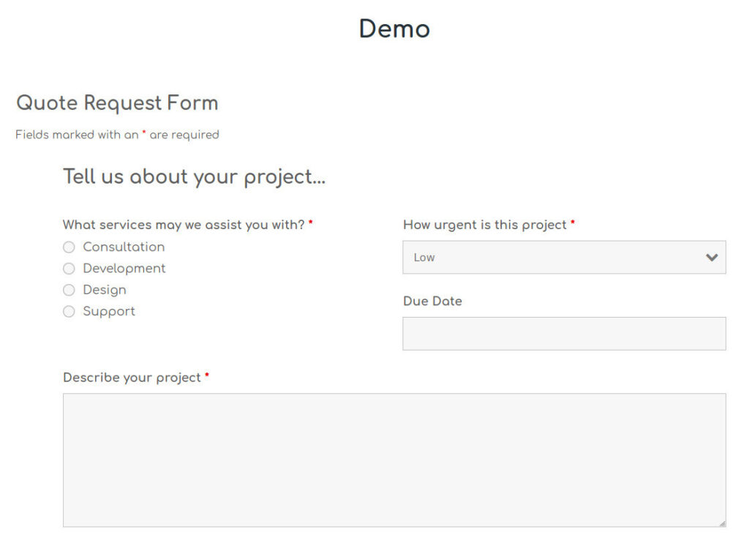The image size is (749, 546).
Task: Choose the Design service option
Action: (69, 291)
